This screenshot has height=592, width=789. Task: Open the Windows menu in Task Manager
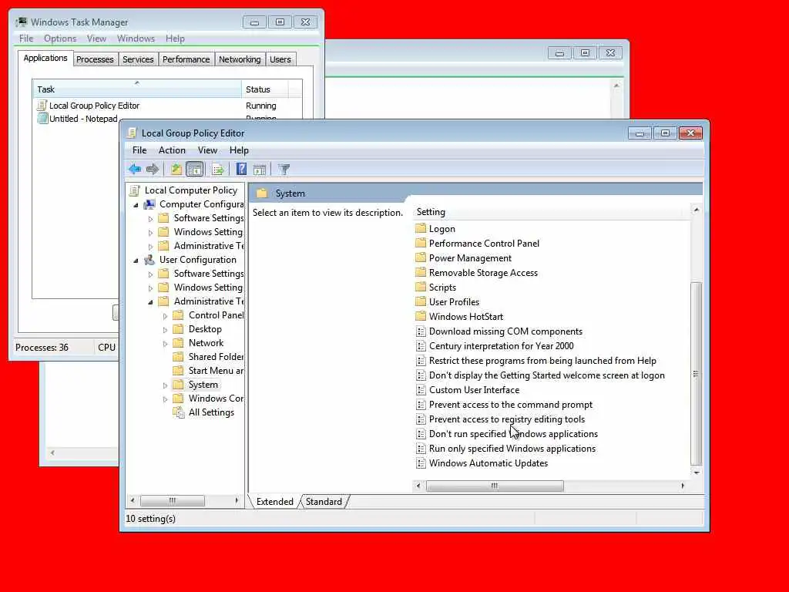coord(136,39)
